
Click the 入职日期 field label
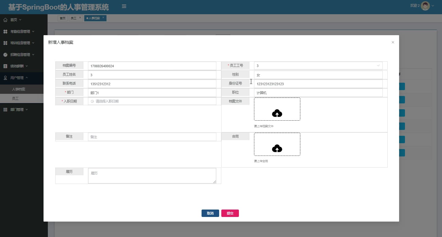pos(70,101)
